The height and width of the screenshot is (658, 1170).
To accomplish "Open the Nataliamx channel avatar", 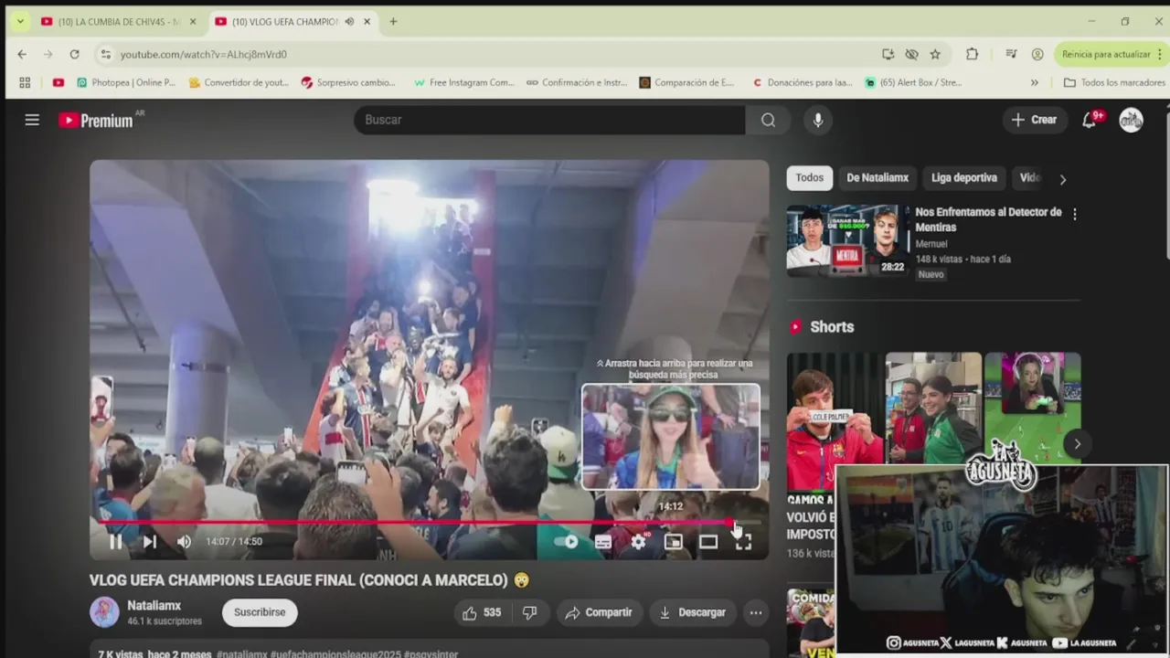I will click(104, 612).
